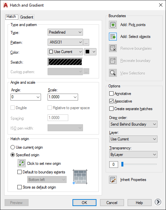
Task: Select the Hatch tab
Action: [11, 16]
